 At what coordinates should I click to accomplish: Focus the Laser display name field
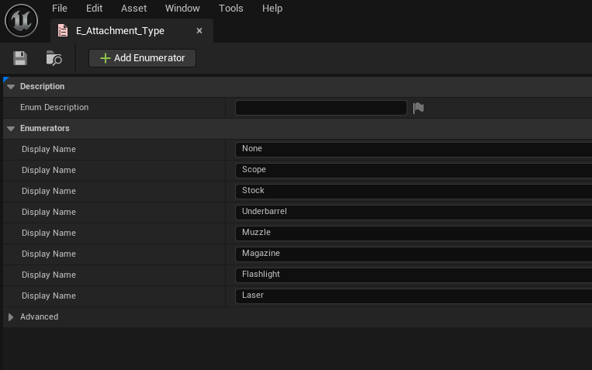pyautogui.click(x=411, y=296)
